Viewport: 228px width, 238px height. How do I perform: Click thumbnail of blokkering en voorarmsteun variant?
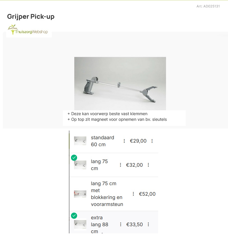click(80, 194)
